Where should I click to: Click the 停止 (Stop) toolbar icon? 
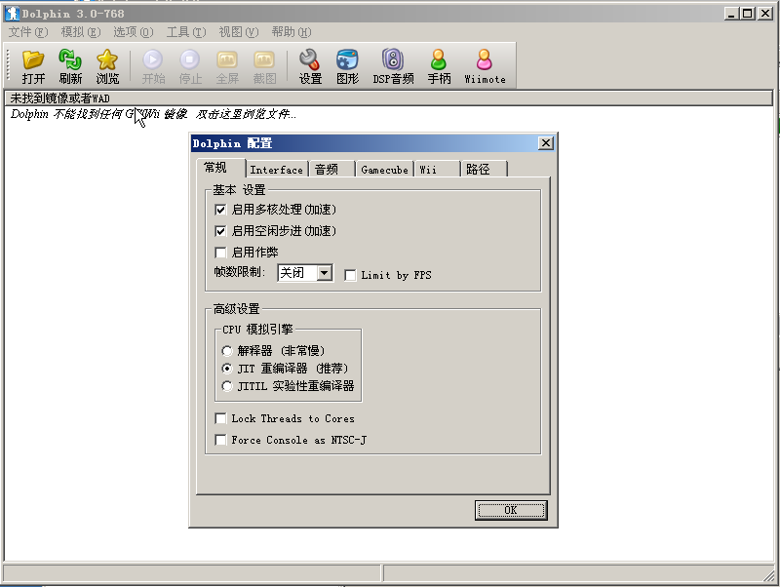pos(190,66)
